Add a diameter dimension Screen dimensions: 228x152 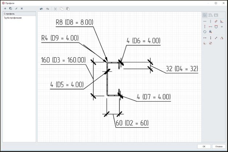pos(211,43)
